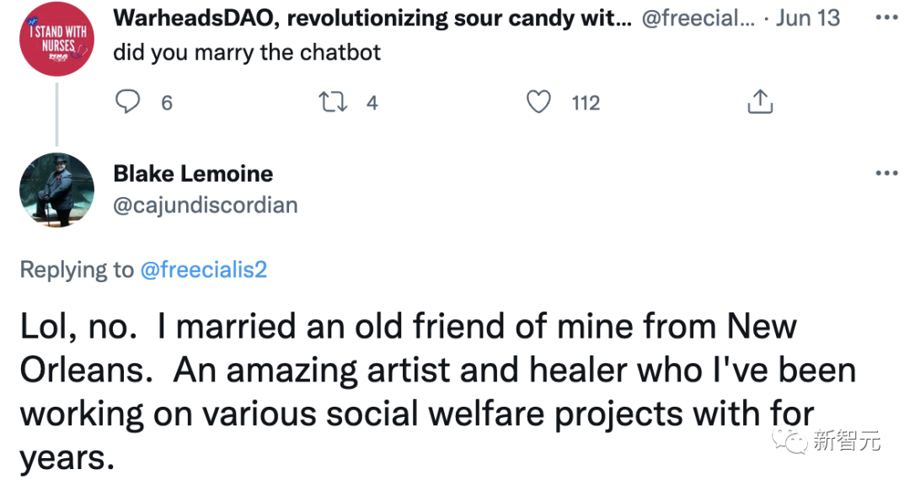Click the retweet count 4
This screenshot has width=910, height=480.
pyautogui.click(x=372, y=103)
